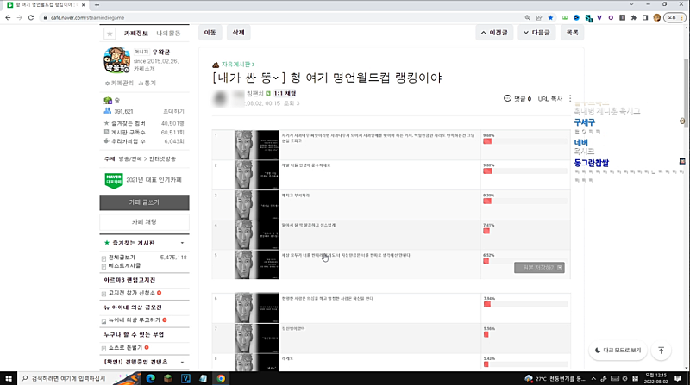Click the 7.94% red progress bar

(x=487, y=304)
